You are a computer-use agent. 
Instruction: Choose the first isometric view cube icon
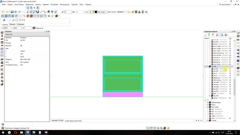3,16
